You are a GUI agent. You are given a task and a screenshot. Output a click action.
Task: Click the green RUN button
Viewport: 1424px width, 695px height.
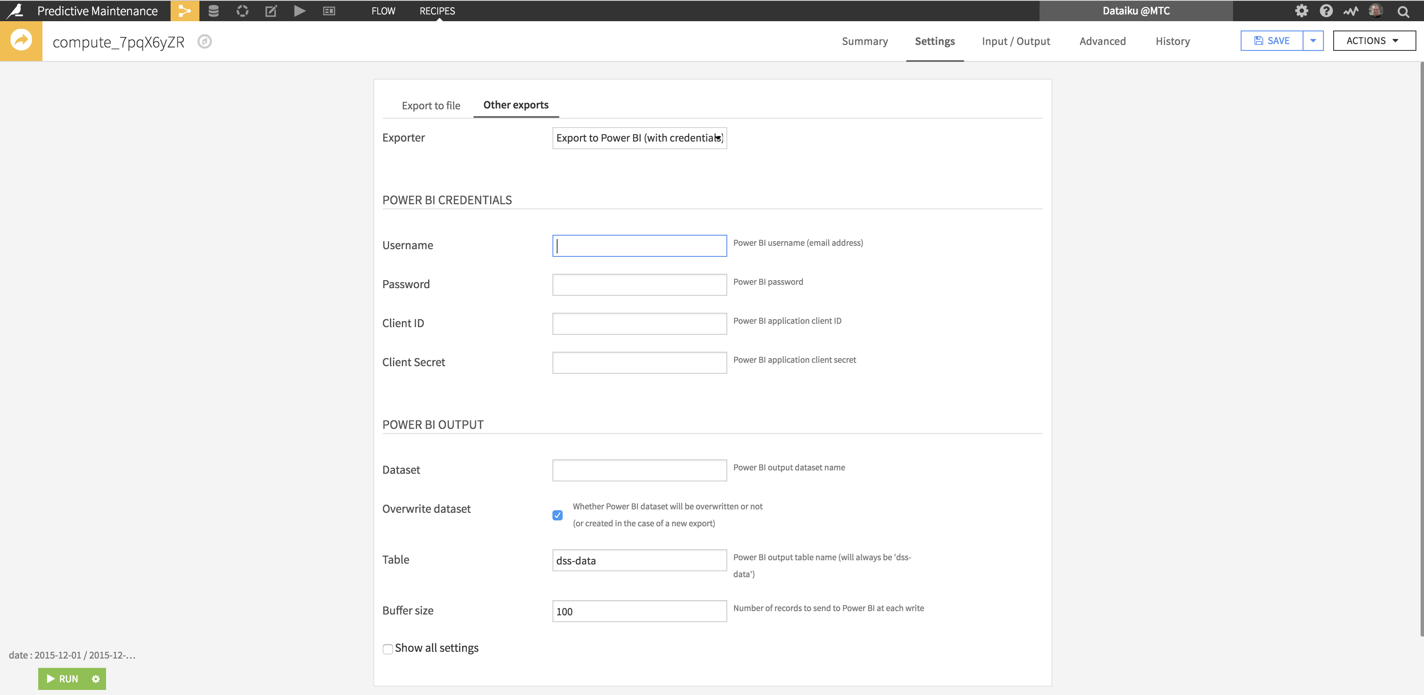point(62,678)
